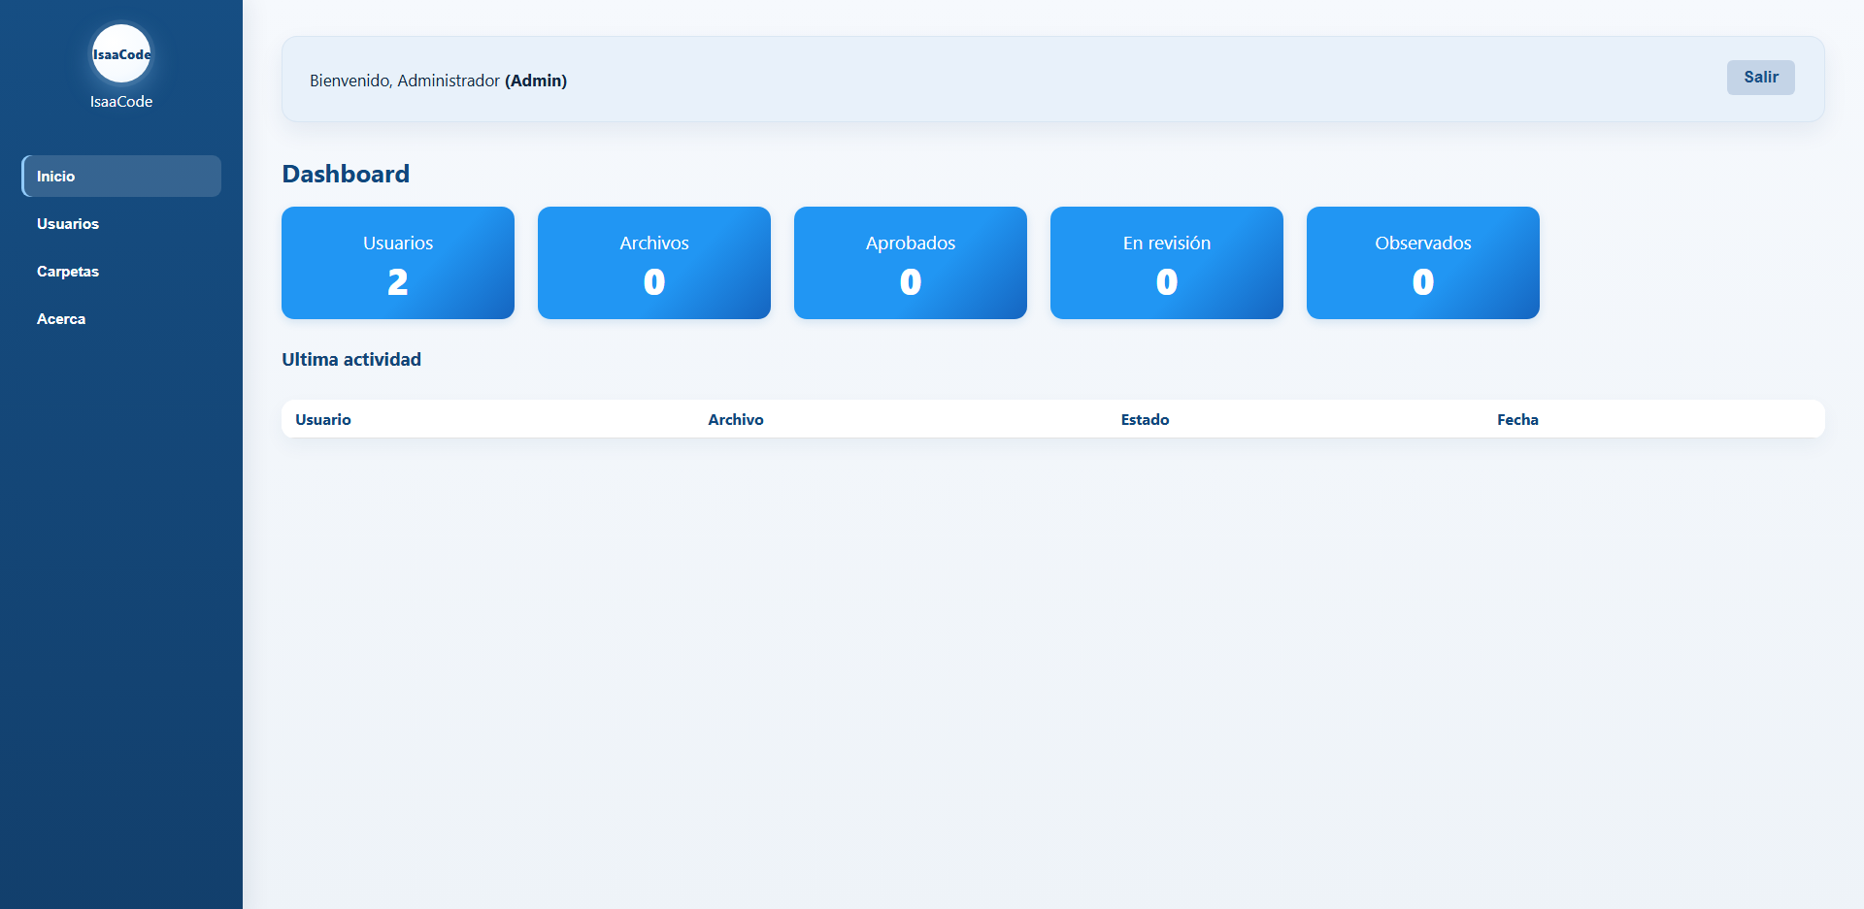
Task: Click the Dashboard heading
Action: (x=346, y=174)
